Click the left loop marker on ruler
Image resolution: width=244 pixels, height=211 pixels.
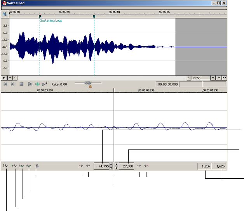click(x=40, y=16)
